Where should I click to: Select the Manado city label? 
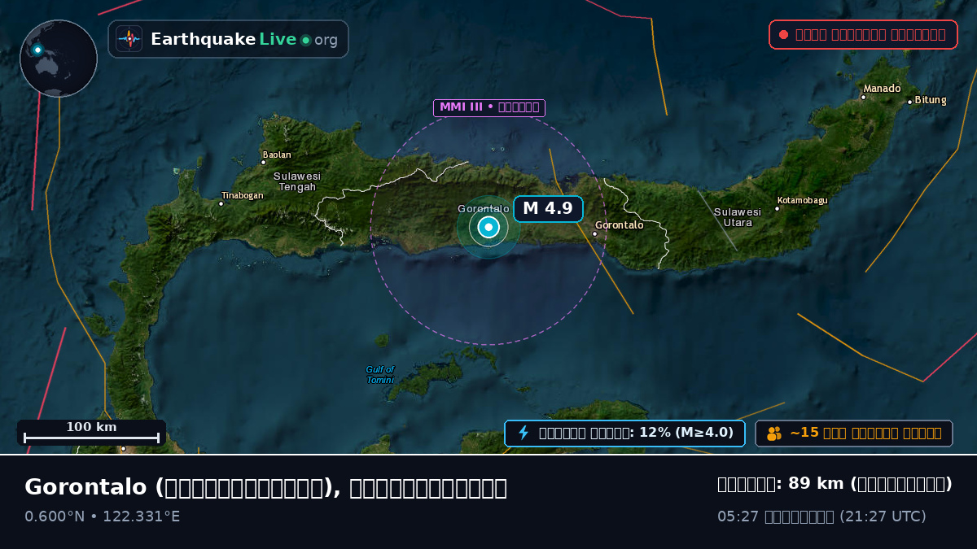[883, 89]
